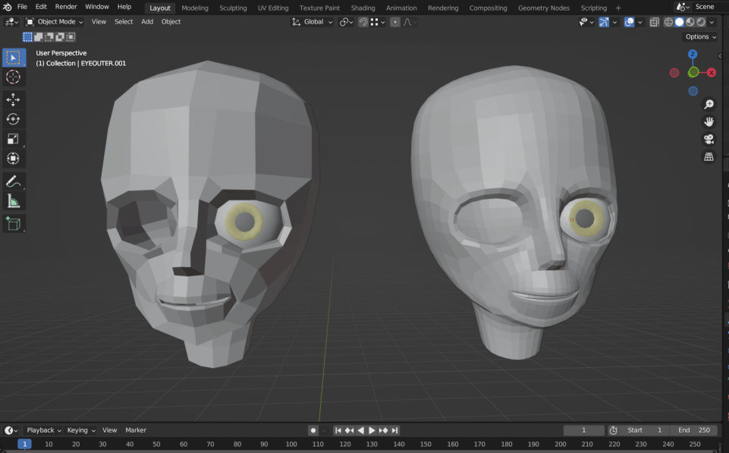The height and width of the screenshot is (453, 729).
Task: Click the Blender logo menu
Action: (x=7, y=7)
